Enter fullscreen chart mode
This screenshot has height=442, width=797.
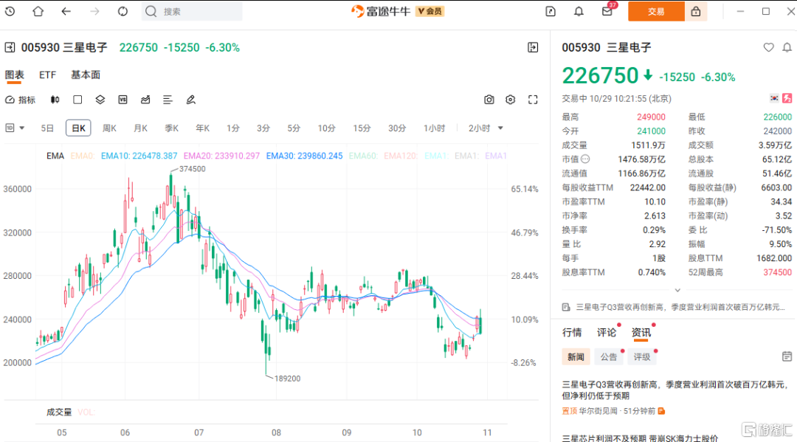tap(533, 100)
